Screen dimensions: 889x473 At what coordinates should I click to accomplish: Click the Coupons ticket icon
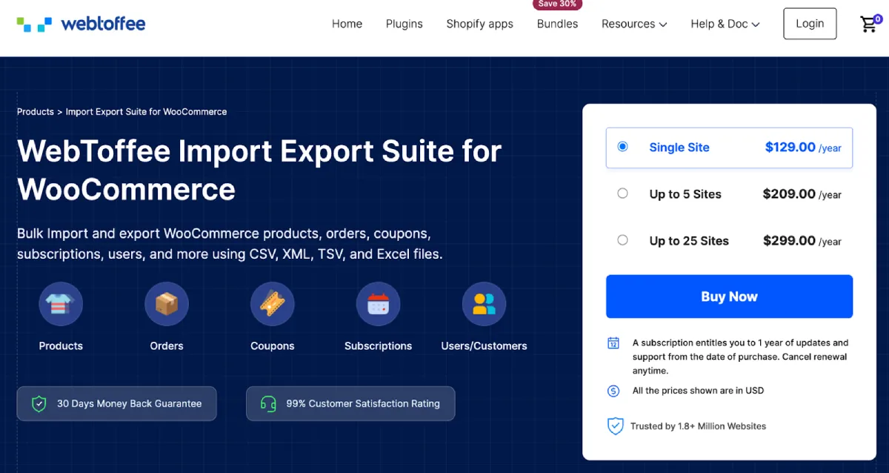pyautogui.click(x=273, y=304)
